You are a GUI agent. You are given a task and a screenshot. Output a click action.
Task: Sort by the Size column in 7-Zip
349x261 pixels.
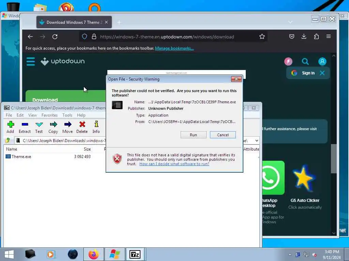(x=87, y=149)
